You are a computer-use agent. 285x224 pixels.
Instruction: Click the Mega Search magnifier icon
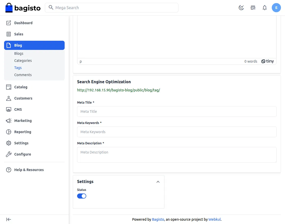pyautogui.click(x=51, y=7)
